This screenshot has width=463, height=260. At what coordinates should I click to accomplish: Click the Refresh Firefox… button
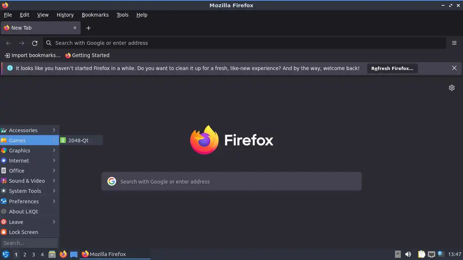392,68
